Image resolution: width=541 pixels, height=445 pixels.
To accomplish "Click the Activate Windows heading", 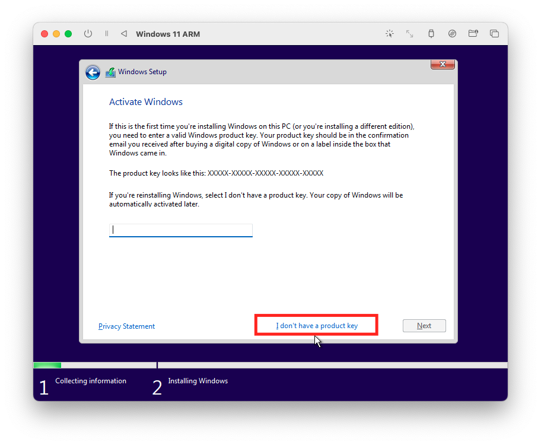I will (x=145, y=102).
